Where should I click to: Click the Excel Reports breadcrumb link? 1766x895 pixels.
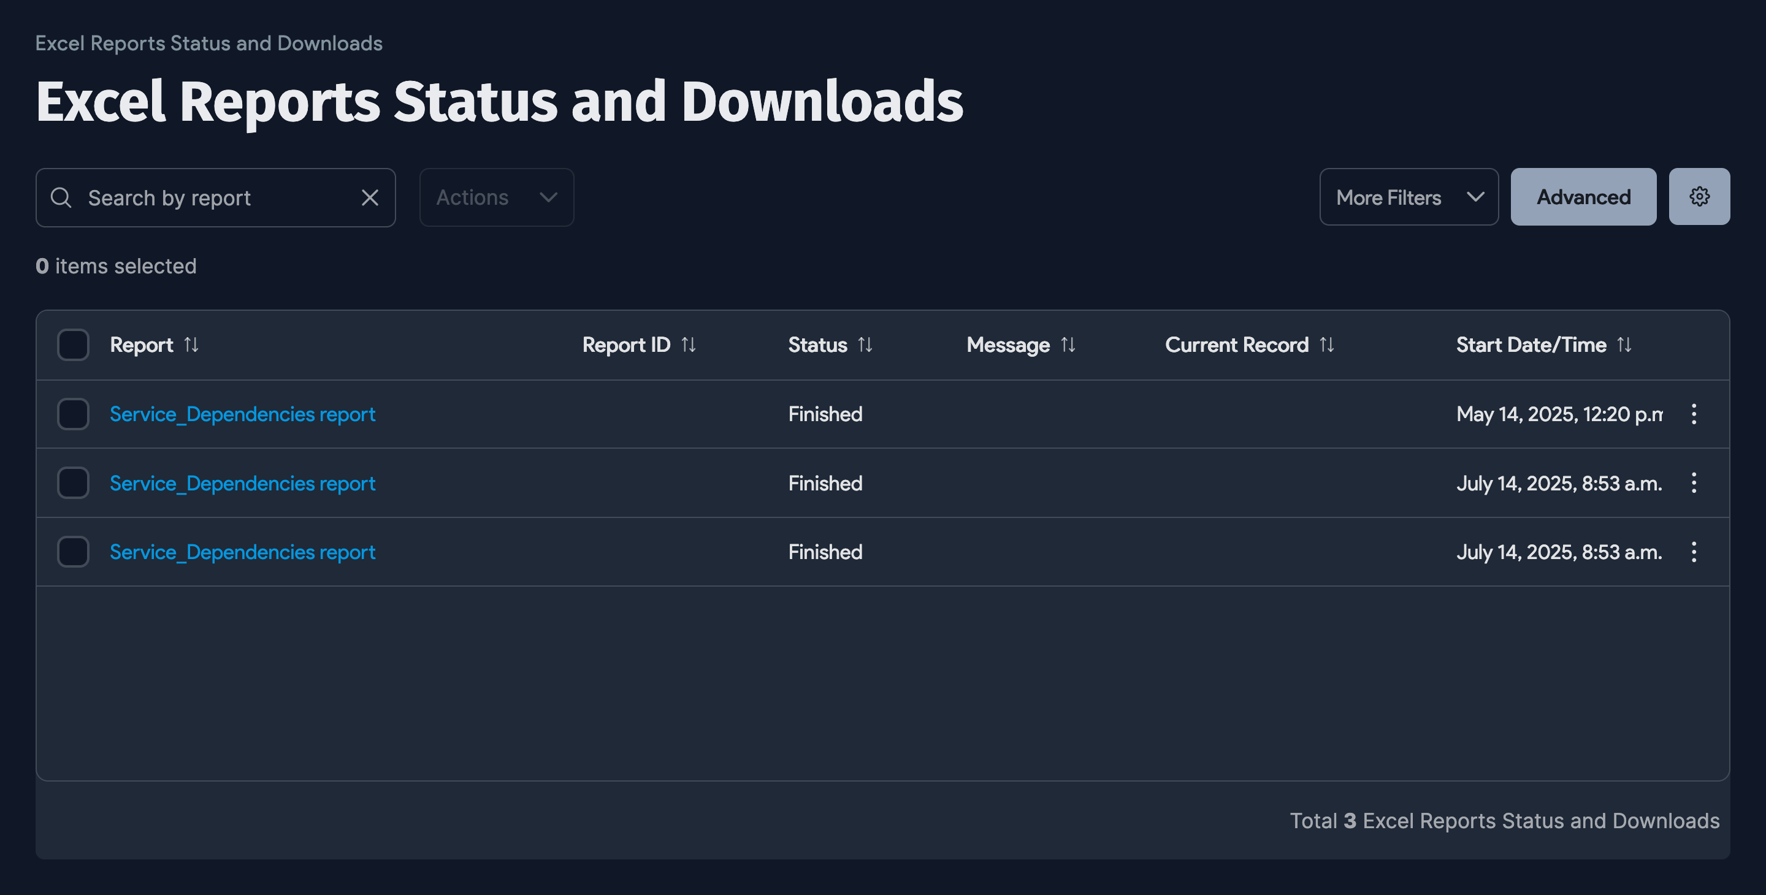208,43
